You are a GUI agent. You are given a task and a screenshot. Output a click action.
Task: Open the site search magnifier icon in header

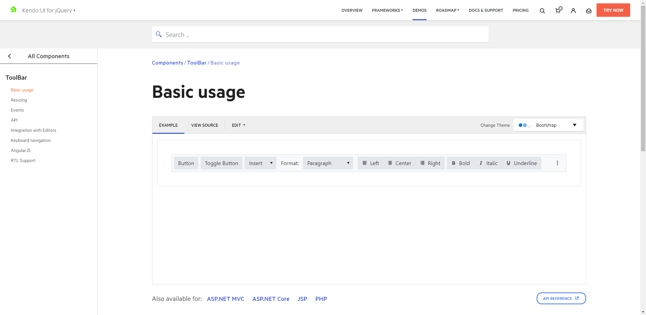pos(542,11)
